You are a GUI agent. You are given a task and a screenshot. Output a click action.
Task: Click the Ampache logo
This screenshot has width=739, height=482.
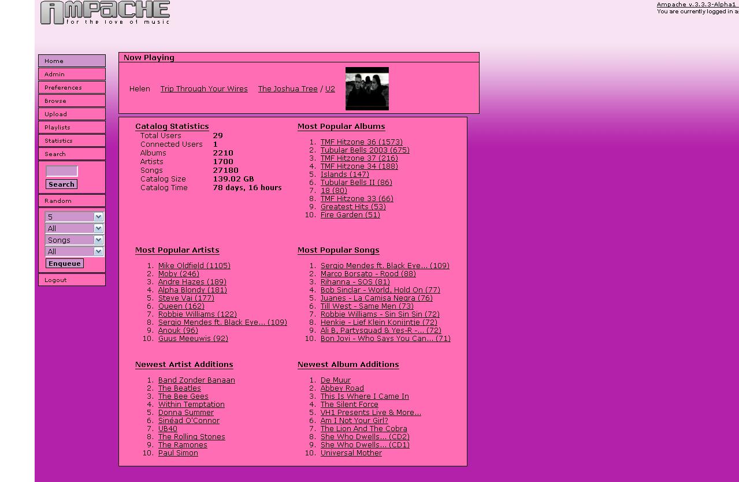click(105, 13)
